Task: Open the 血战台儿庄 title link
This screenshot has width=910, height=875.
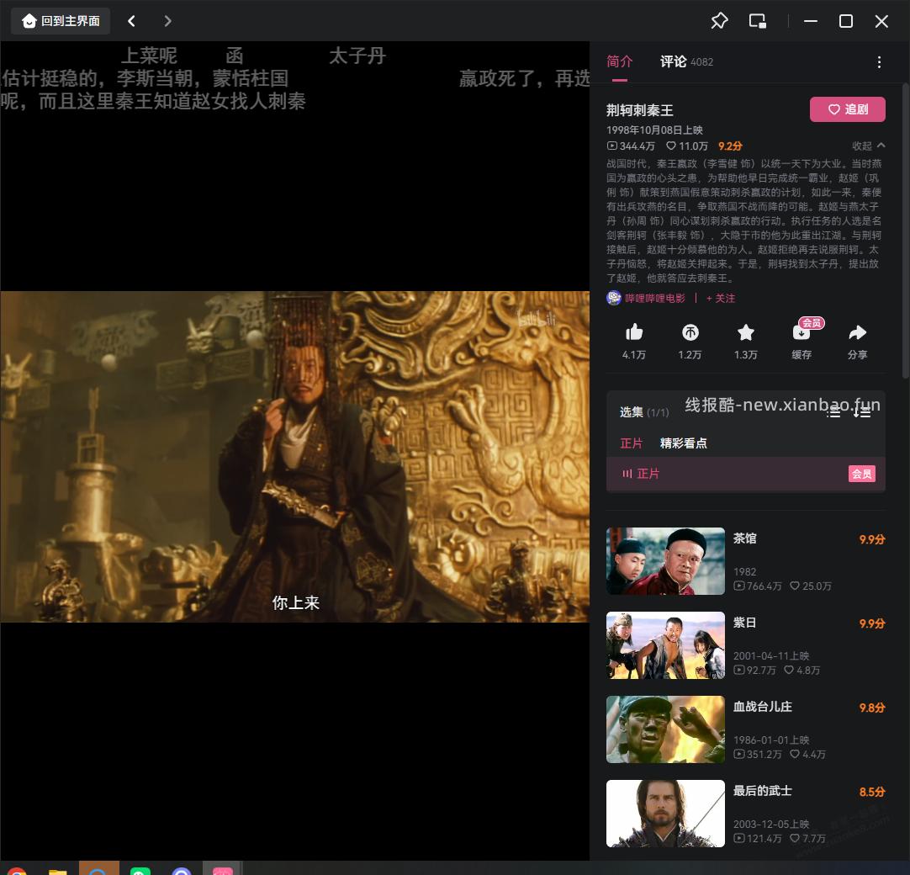Action: click(x=763, y=707)
